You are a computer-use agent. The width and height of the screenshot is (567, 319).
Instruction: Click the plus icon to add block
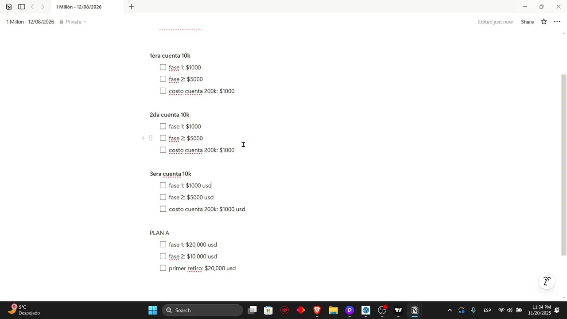click(x=143, y=138)
